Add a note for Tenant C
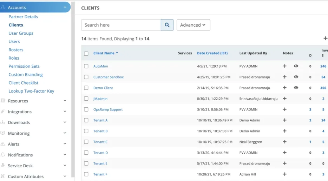This screenshot has width=328, height=181. (x=284, y=142)
